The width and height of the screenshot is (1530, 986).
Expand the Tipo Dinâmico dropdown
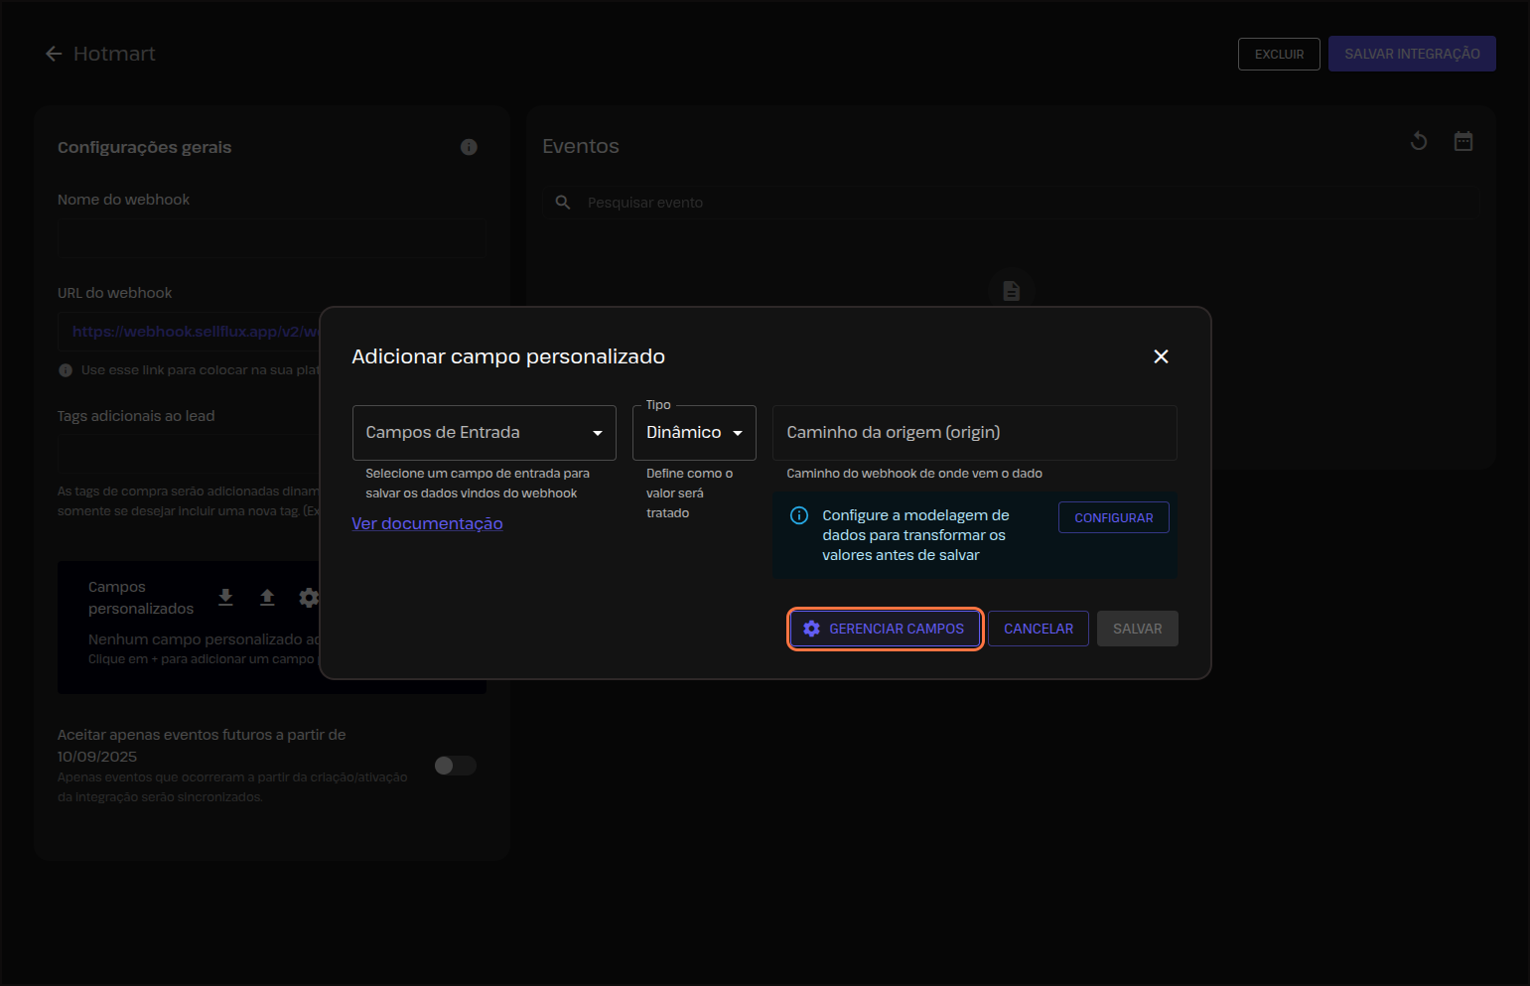(694, 433)
